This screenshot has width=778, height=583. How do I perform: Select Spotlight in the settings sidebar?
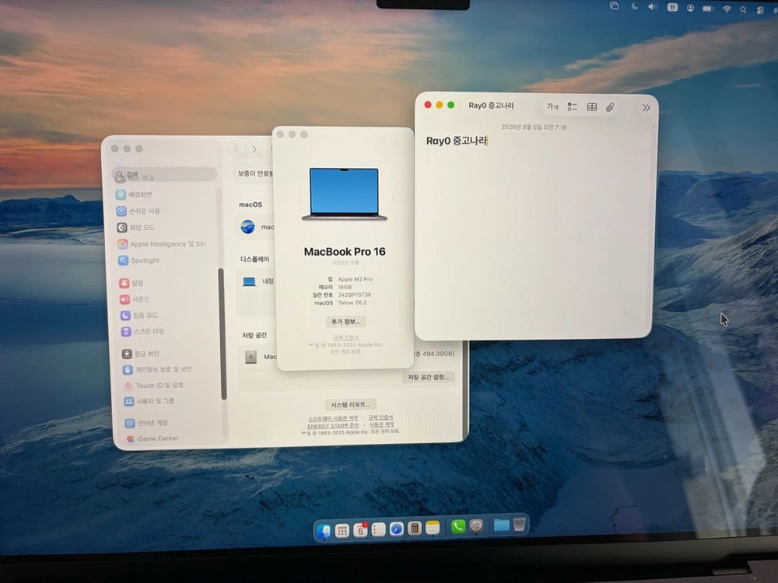[139, 260]
